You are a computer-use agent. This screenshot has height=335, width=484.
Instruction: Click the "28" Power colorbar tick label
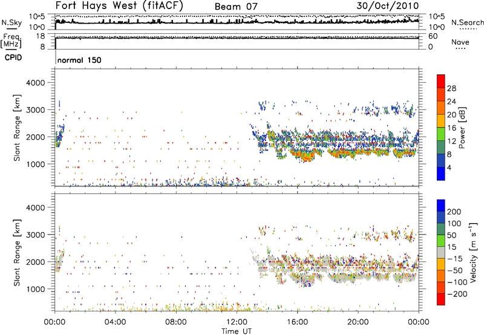tap(451, 88)
